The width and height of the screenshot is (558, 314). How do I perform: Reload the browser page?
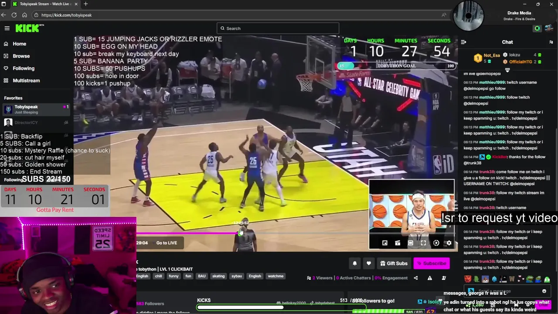14,15
